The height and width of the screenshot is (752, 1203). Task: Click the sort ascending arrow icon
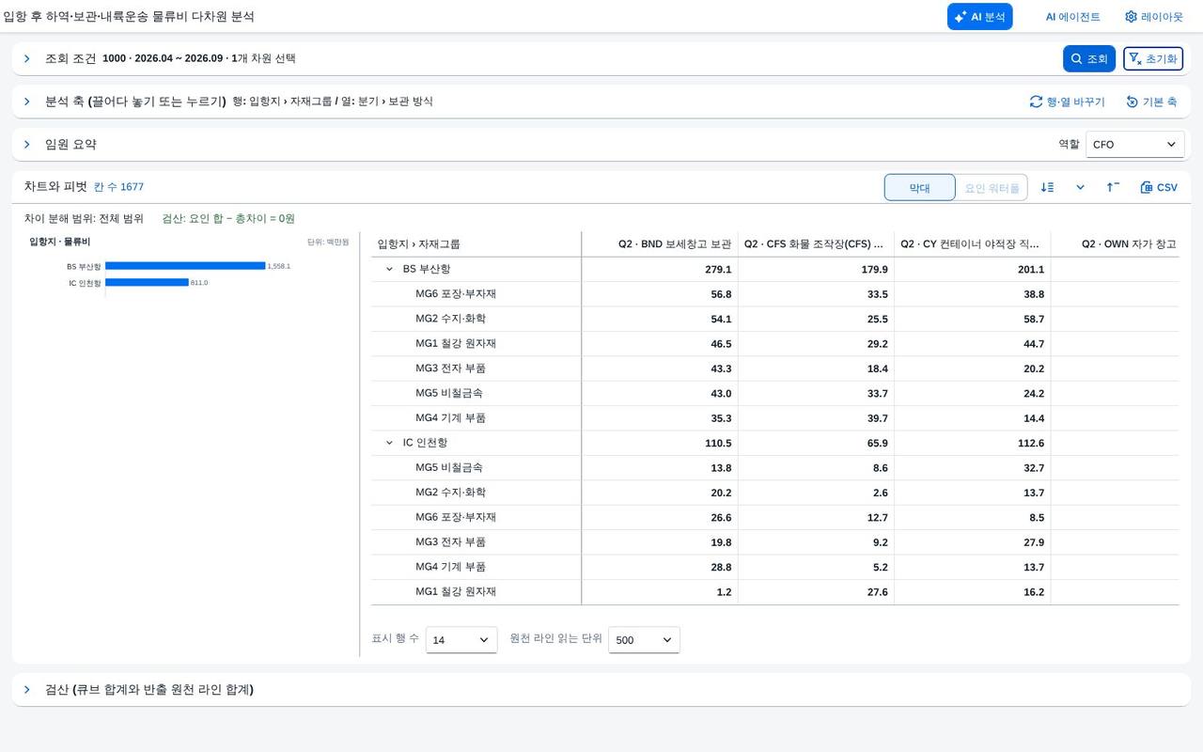1113,187
